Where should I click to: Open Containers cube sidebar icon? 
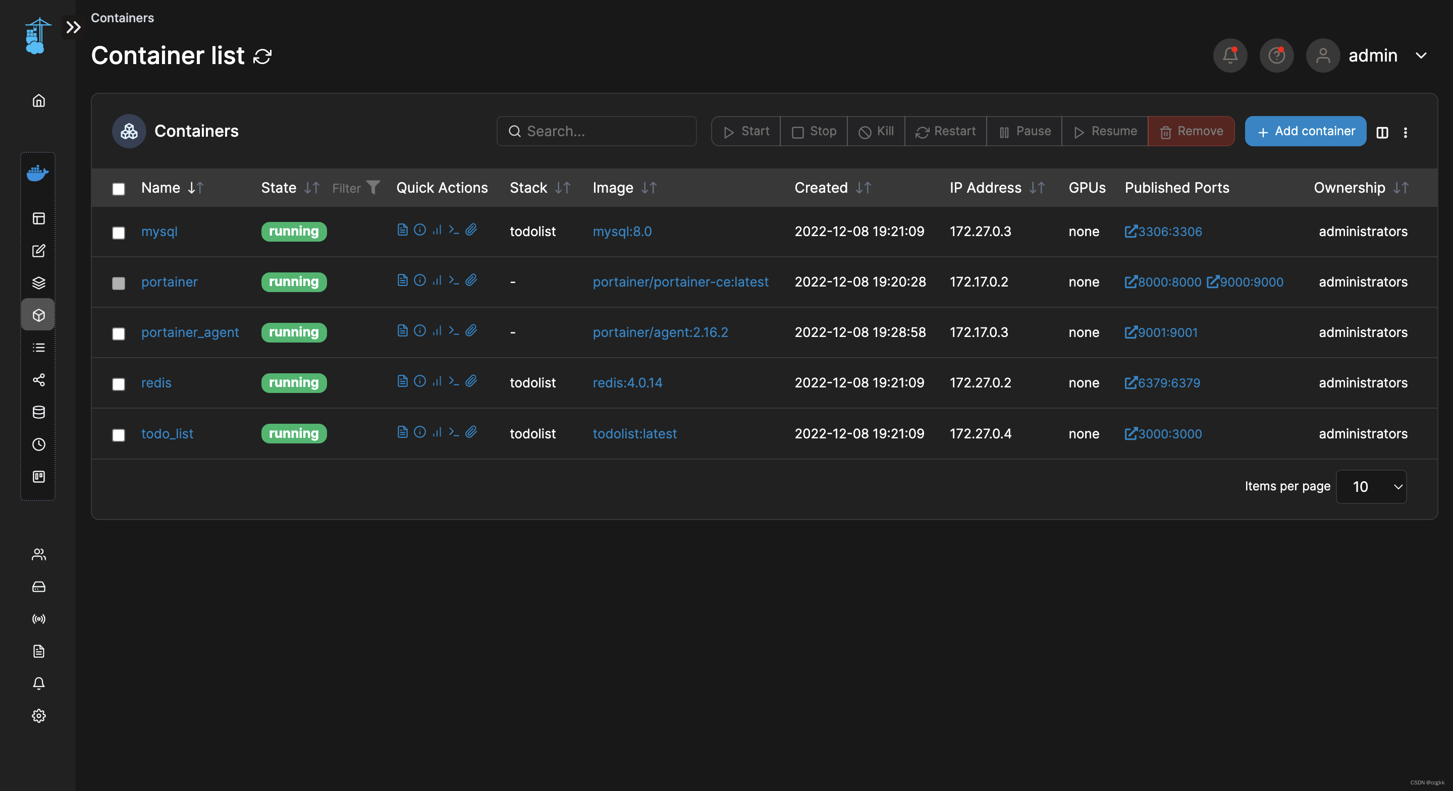38,315
